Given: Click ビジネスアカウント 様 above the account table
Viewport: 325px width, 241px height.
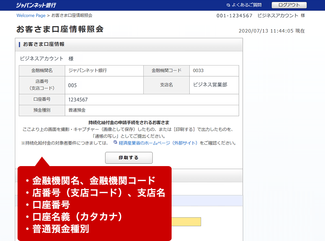Looking at the screenshot, I should coord(46,59).
